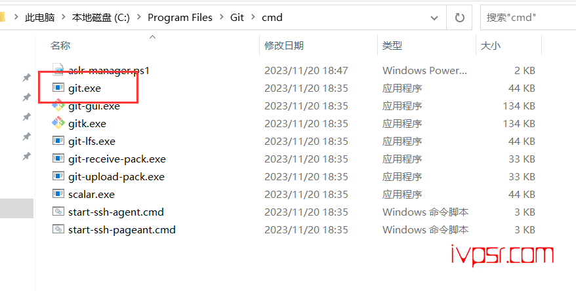The image size is (576, 291).
Task: Click the git-gui.exe colorful icon
Action: tap(58, 106)
